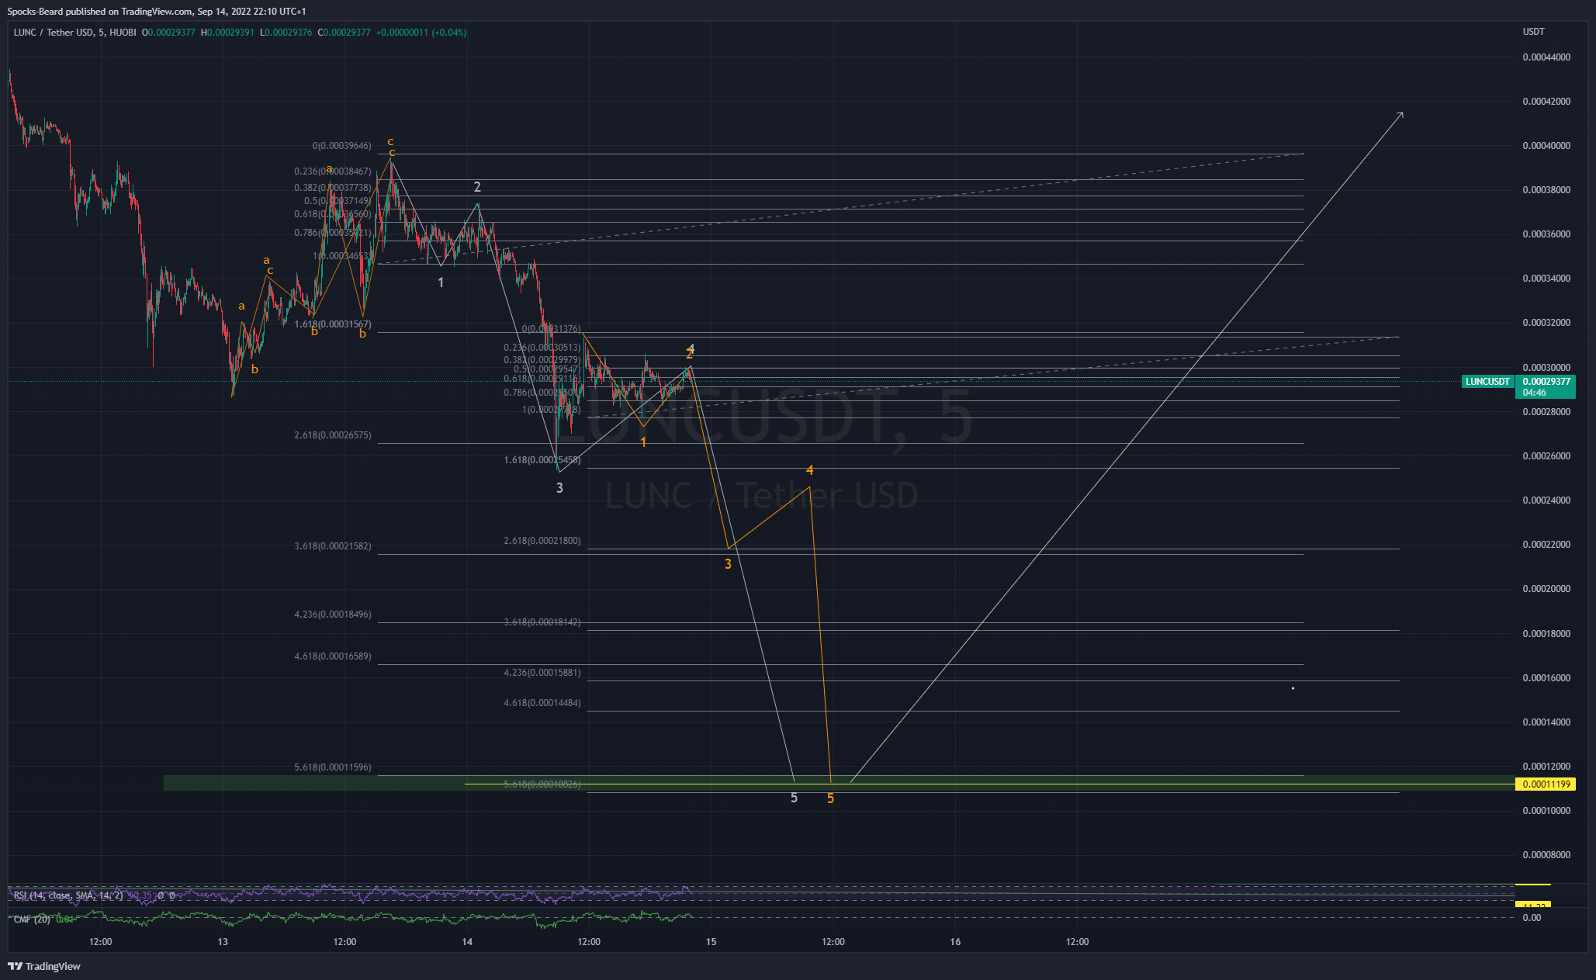The width and height of the screenshot is (1596, 980).
Task: Select Fibonacci label 4.236(0.00018496)
Action: coord(333,615)
